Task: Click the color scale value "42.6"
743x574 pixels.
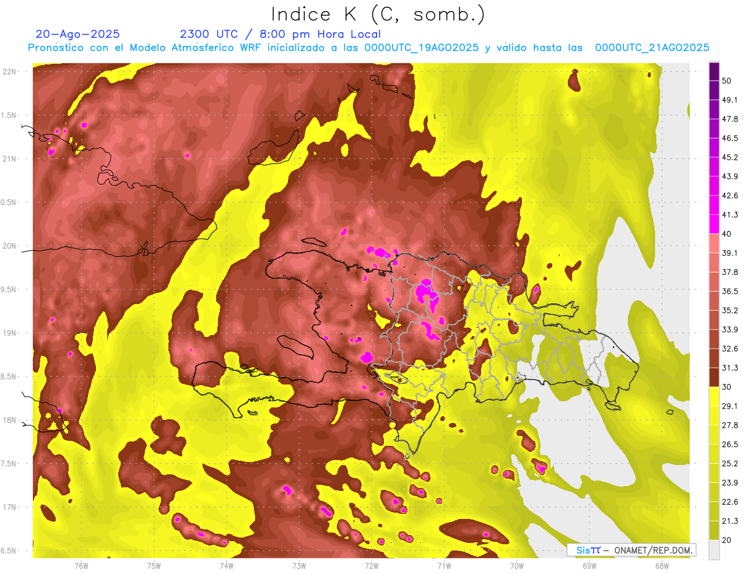Action: tap(730, 196)
